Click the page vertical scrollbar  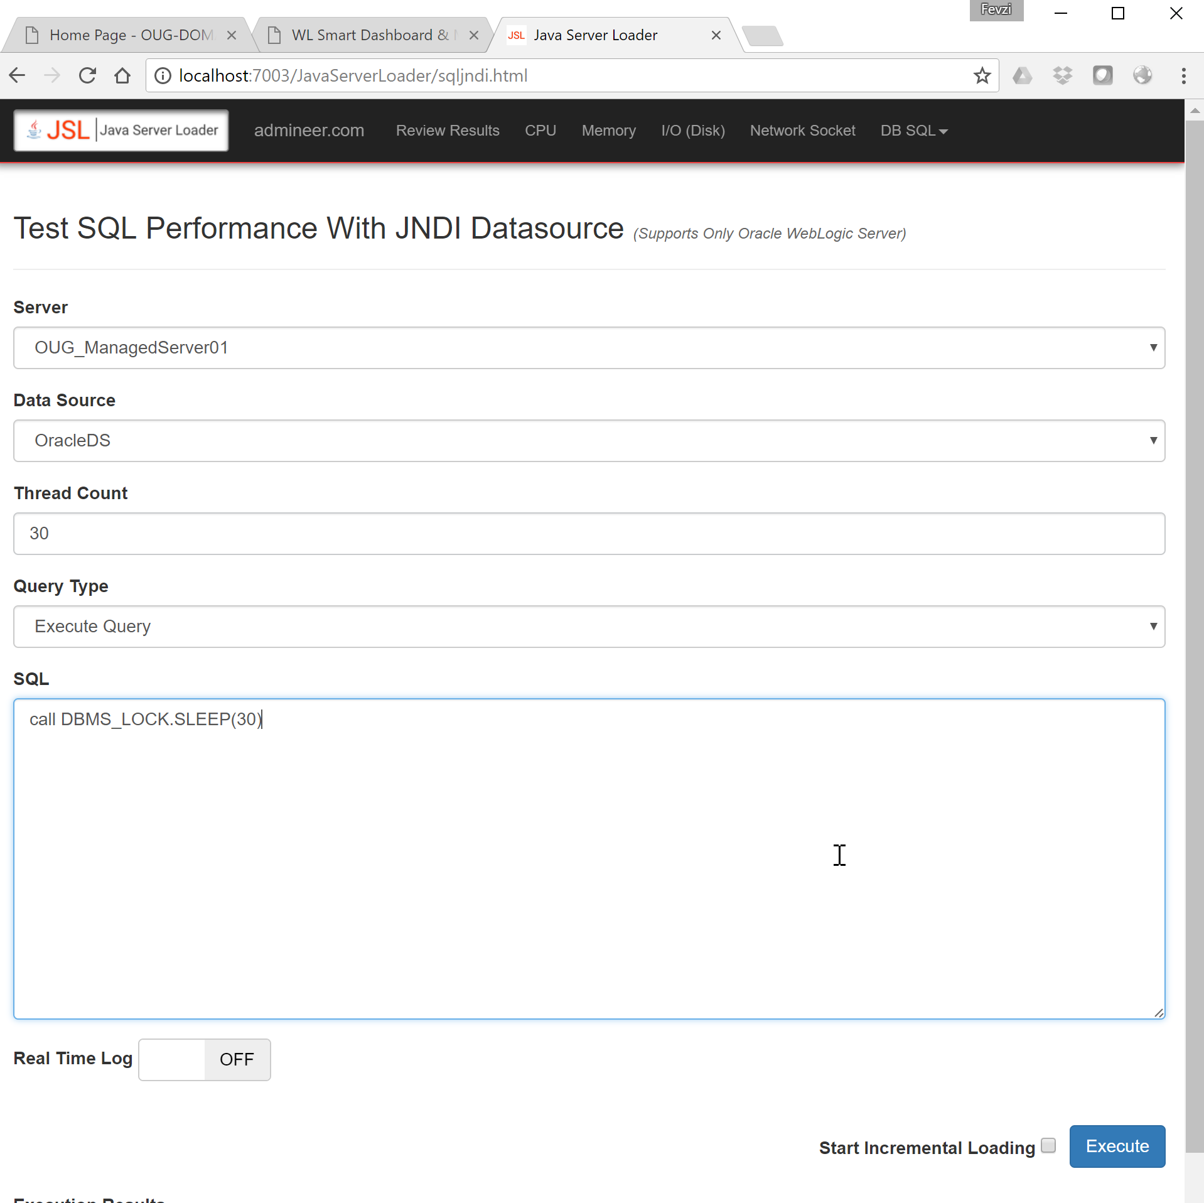point(1195,635)
